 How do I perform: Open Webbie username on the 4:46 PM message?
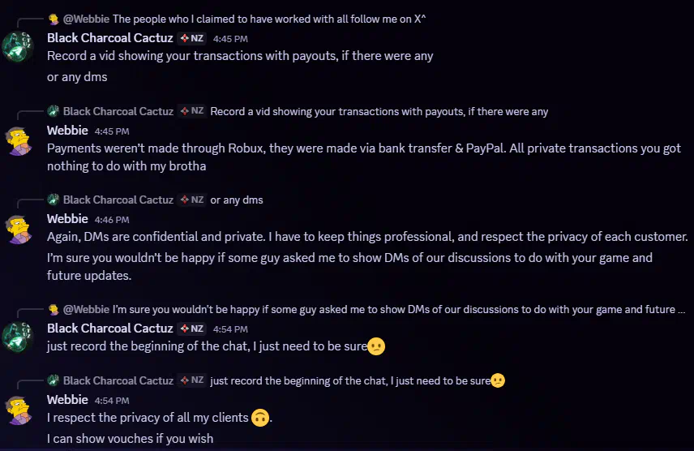(67, 219)
